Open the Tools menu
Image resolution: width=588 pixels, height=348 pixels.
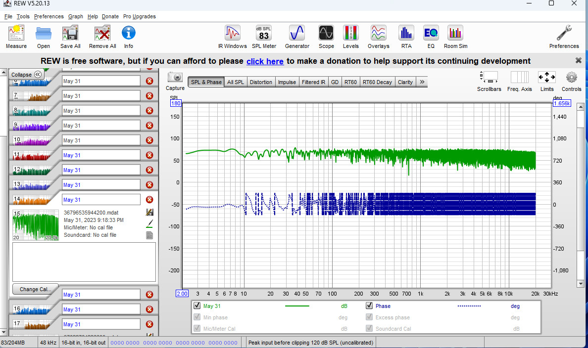23,16
